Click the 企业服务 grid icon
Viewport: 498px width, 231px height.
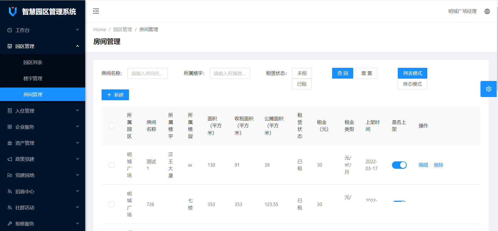(x=10, y=127)
